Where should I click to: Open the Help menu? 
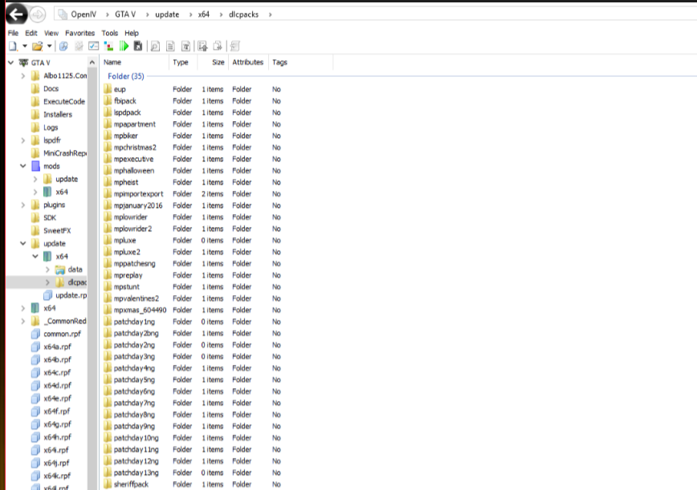click(132, 33)
